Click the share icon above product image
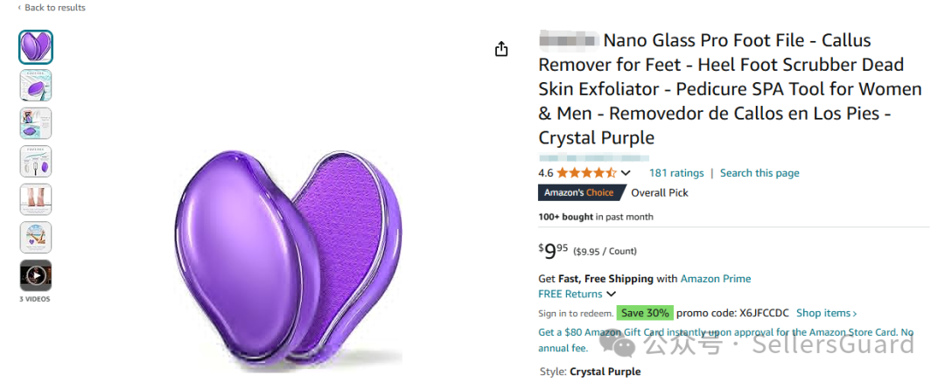 (x=501, y=49)
